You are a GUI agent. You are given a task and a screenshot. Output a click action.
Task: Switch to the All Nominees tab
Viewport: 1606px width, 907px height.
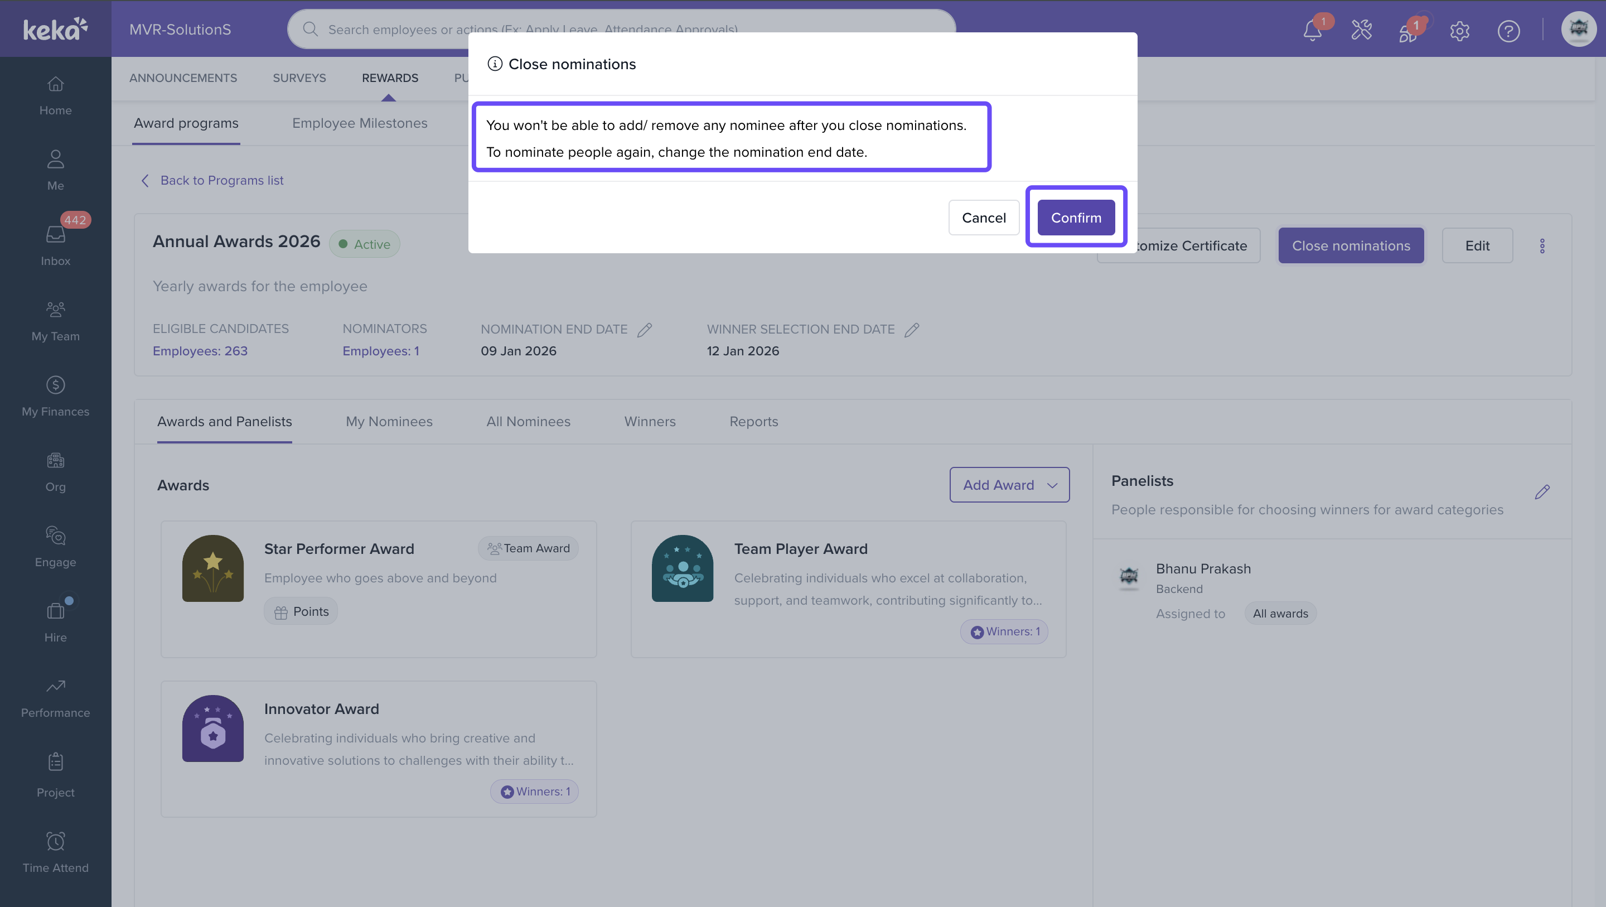click(x=528, y=422)
